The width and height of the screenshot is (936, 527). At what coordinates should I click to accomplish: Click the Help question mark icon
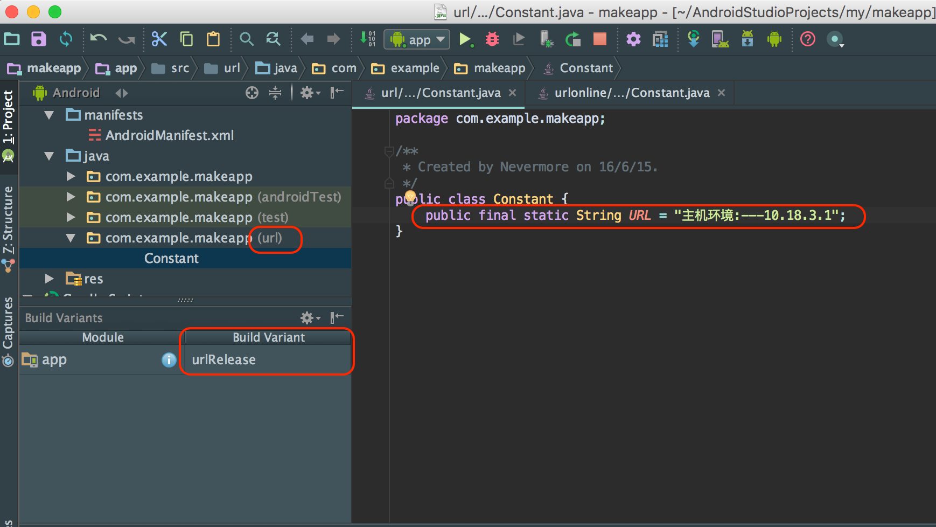coord(808,39)
